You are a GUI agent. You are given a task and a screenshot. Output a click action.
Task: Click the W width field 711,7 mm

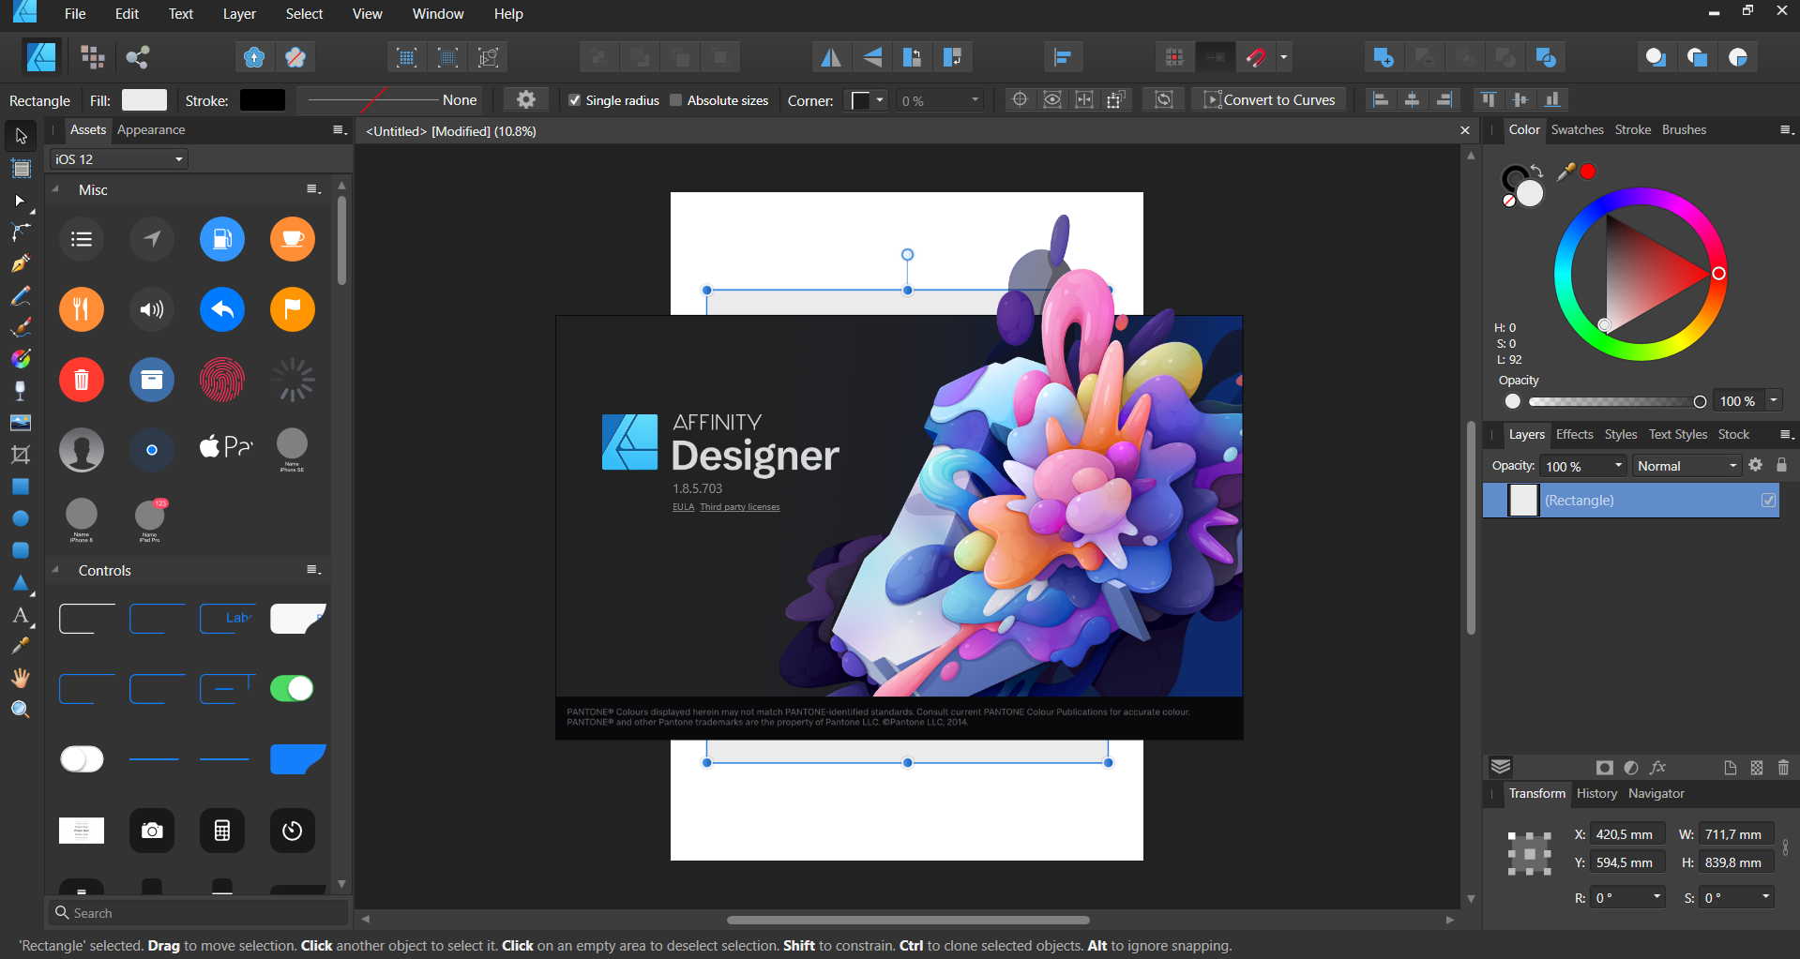(1735, 834)
